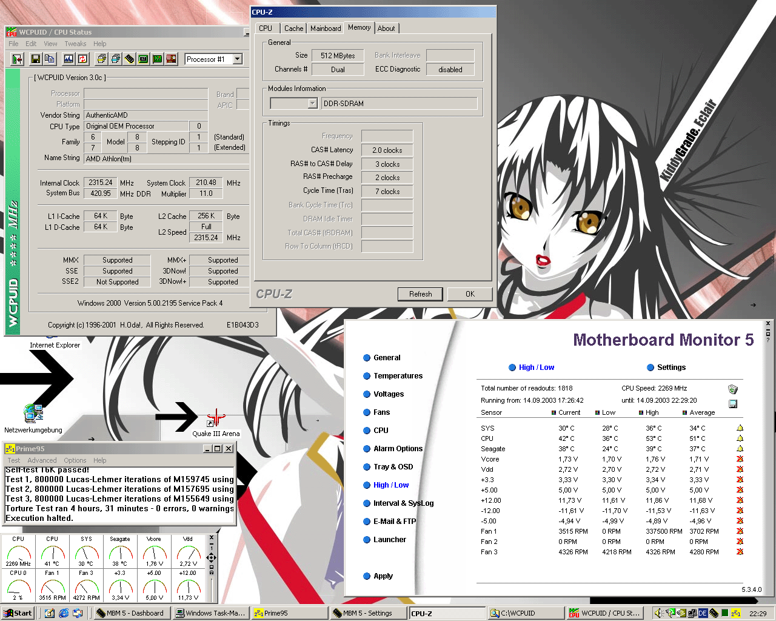Click the floppy save icon in Motherboard Monitor

[x=732, y=404]
